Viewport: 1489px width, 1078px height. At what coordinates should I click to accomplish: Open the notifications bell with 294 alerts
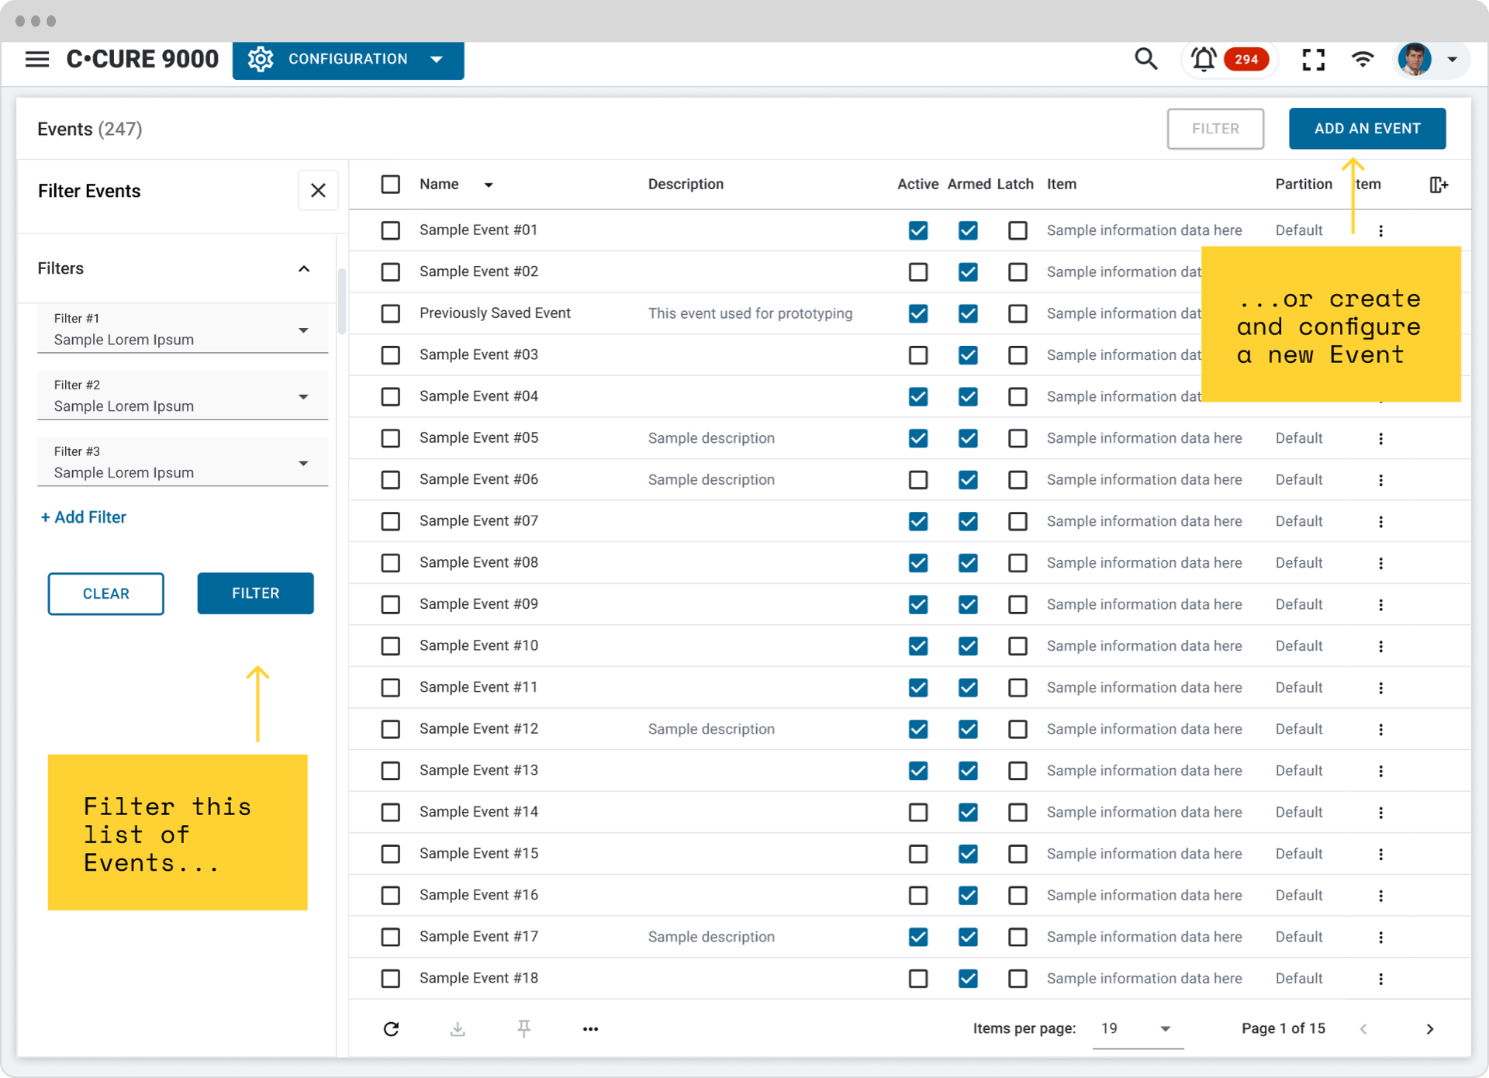1204,59
